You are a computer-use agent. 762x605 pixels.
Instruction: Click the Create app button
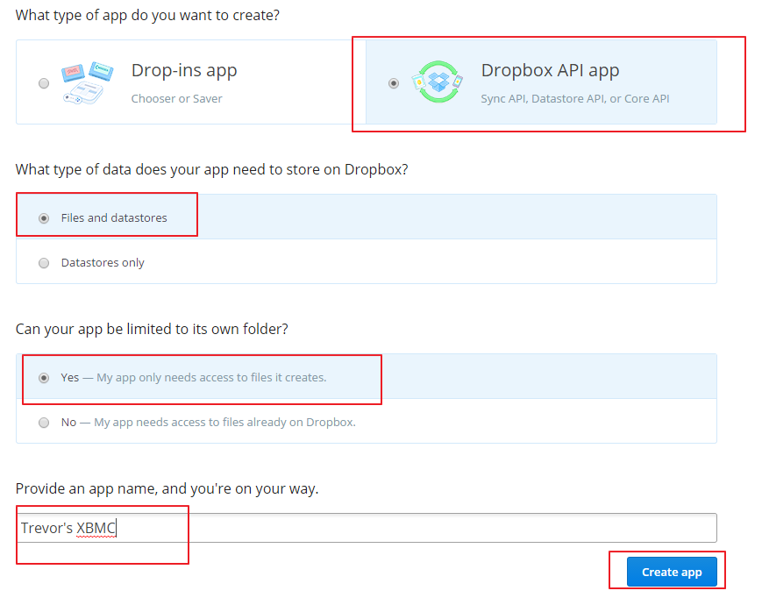pyautogui.click(x=672, y=572)
